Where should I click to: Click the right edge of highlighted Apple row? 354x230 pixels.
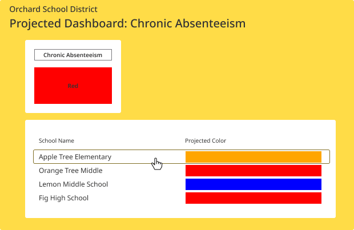(x=329, y=156)
